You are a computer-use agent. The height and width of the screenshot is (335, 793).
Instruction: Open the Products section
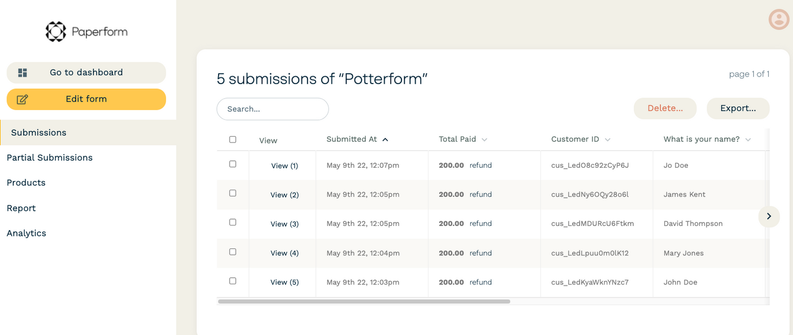pyautogui.click(x=26, y=182)
